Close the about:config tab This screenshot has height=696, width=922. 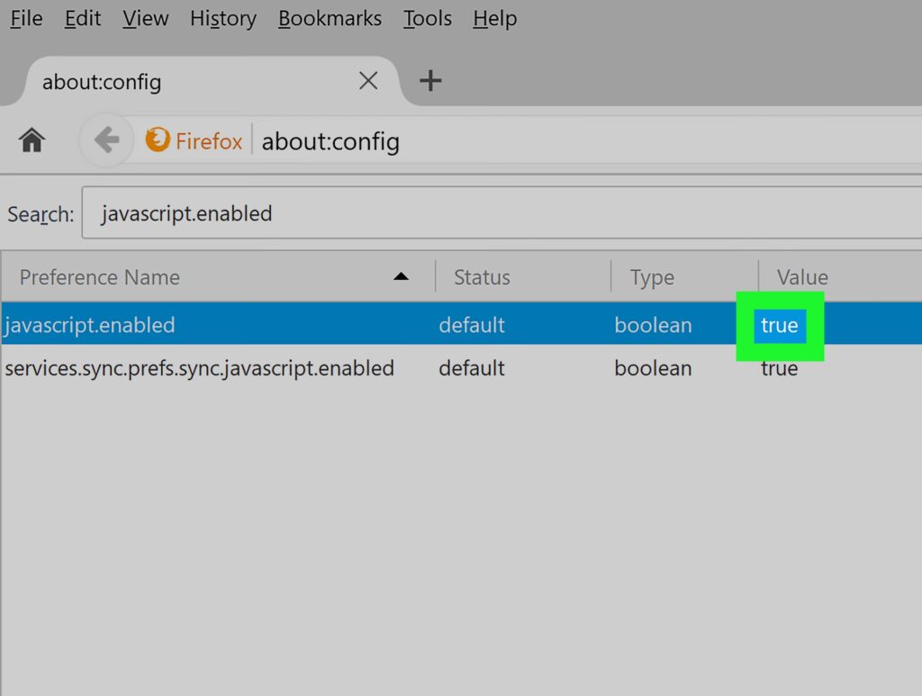[x=368, y=81]
